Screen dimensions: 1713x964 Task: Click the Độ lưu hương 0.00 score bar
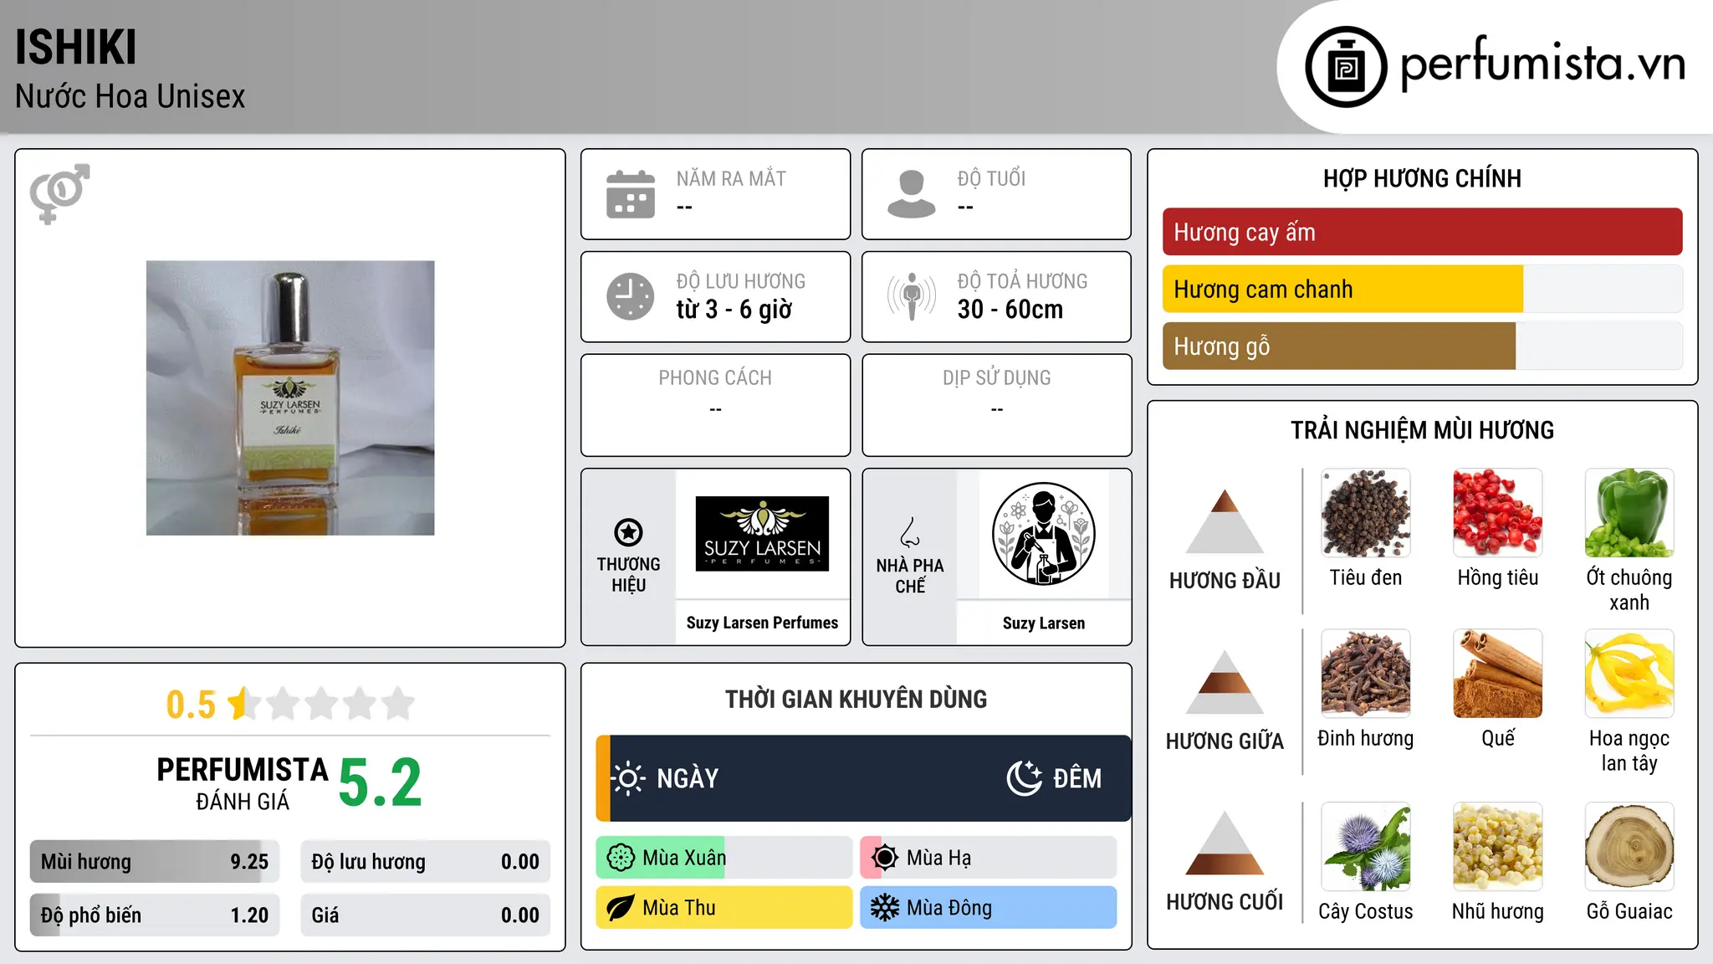(x=426, y=862)
